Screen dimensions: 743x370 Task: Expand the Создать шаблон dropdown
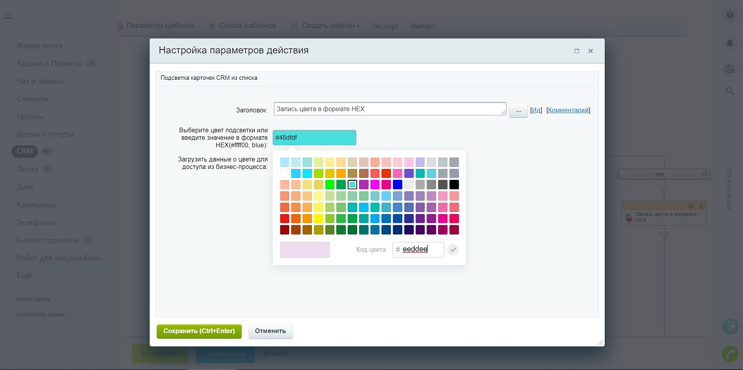358,25
